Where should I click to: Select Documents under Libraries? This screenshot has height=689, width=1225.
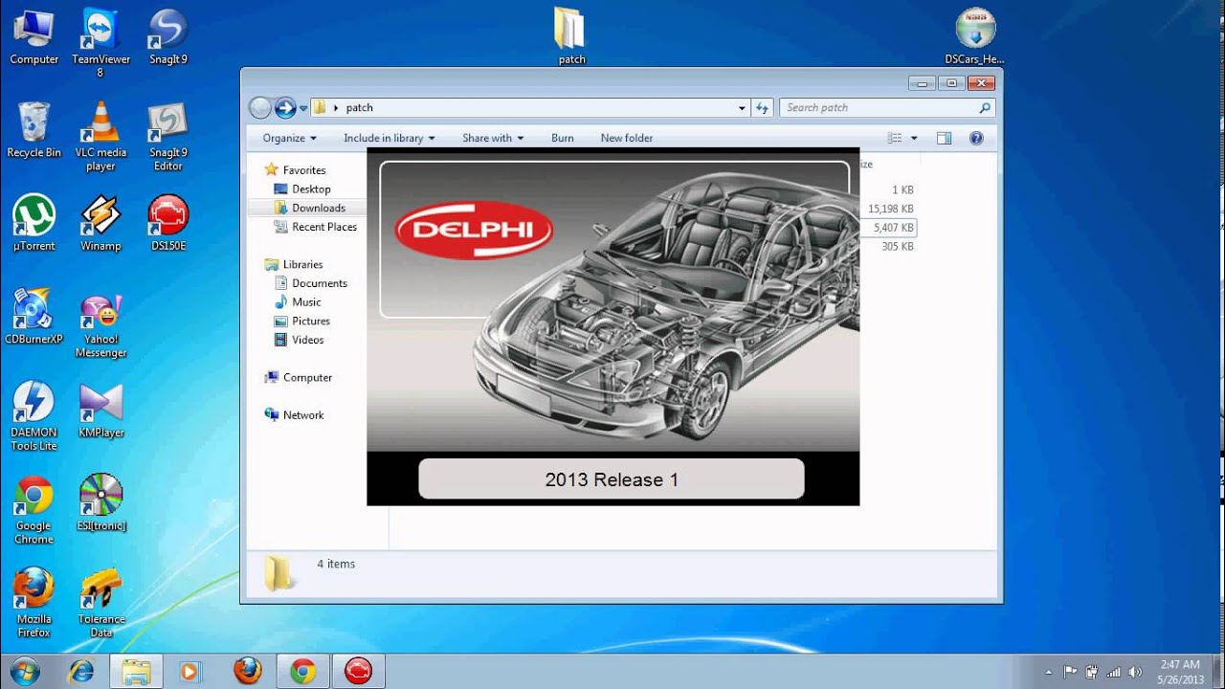pyautogui.click(x=319, y=283)
